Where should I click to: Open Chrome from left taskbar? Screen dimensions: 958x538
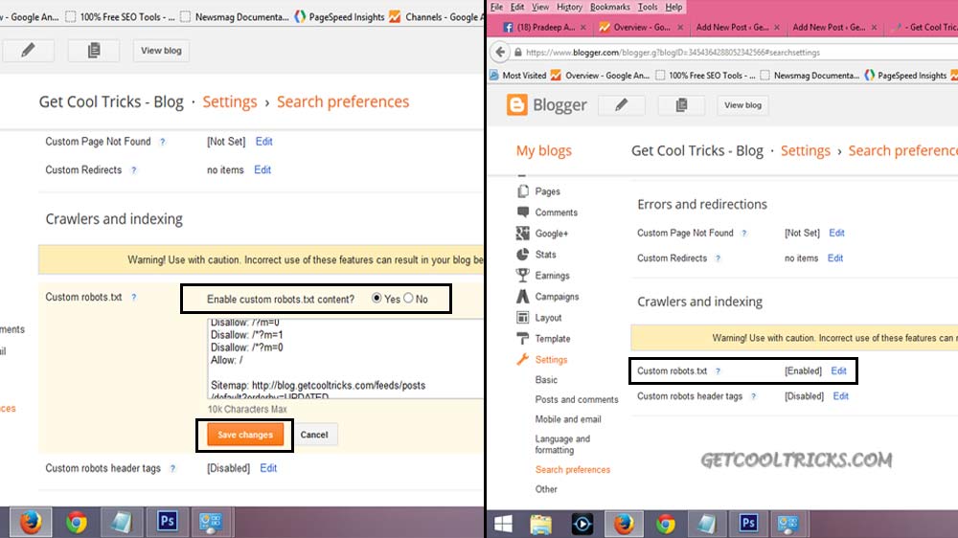click(77, 522)
